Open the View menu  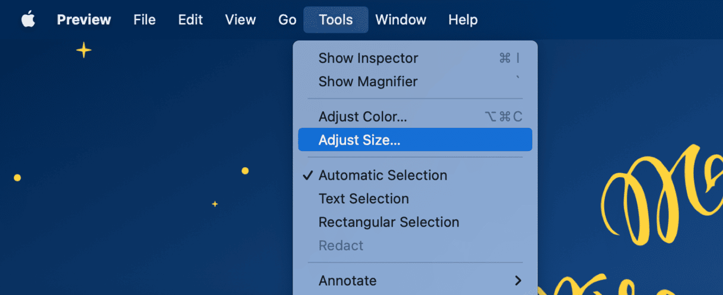point(240,20)
